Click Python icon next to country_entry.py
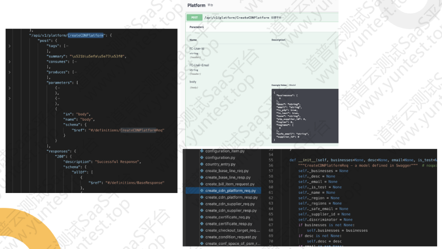Viewport: 442px width, 249px height. [x=202, y=164]
